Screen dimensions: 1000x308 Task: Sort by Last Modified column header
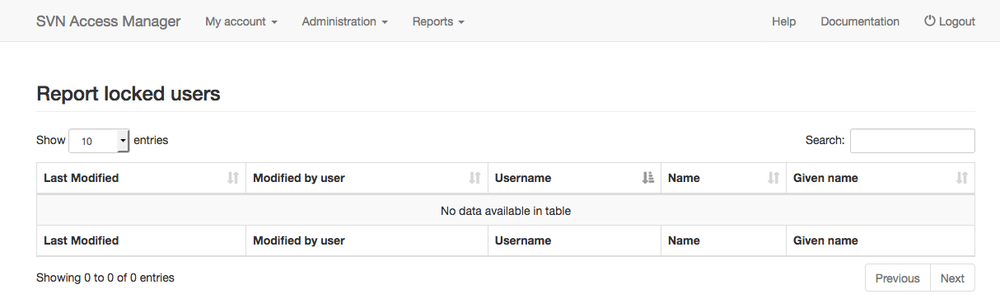pyautogui.click(x=141, y=178)
